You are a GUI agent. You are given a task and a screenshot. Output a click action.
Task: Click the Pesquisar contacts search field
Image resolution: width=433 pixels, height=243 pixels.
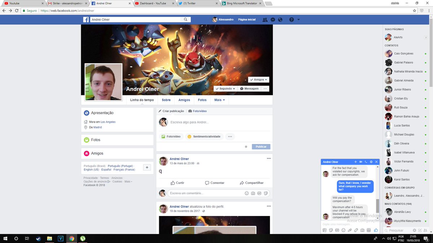tap(397, 230)
